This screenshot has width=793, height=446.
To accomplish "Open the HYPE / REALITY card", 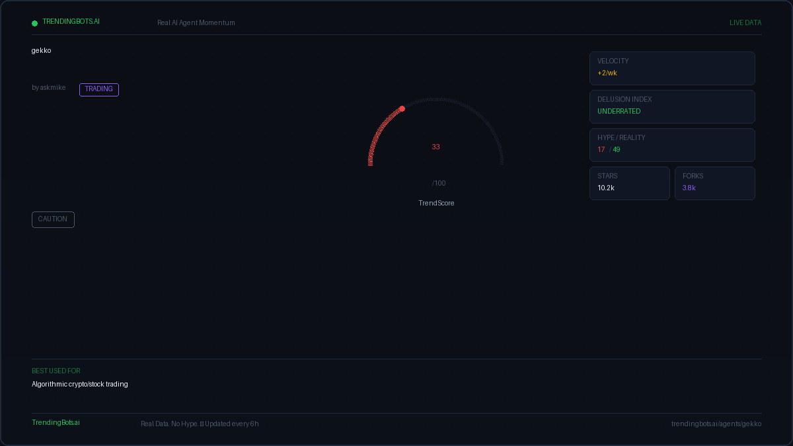I will 672,145.
